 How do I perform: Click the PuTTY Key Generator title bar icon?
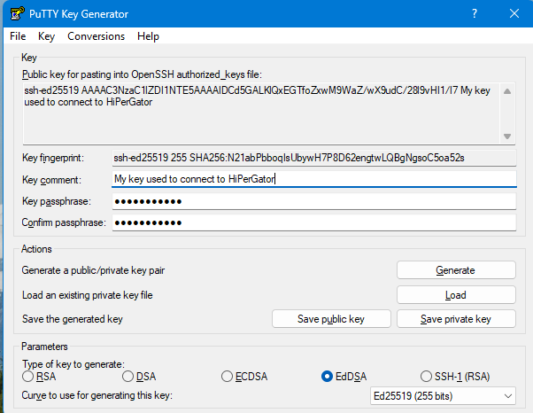point(16,13)
